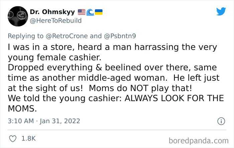Click the Jan 31, 2022 date
The width and height of the screenshot is (234, 148).
click(60, 121)
